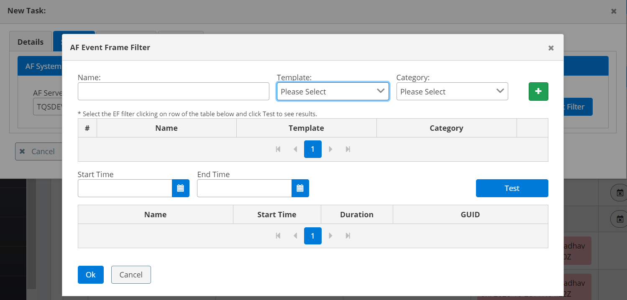Click the Duration column header

pyautogui.click(x=356, y=214)
